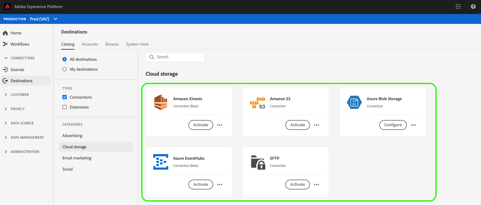Screen dimensions: 481x205
Task: Open more options for Amazon Kinesis
Action: tap(220, 125)
